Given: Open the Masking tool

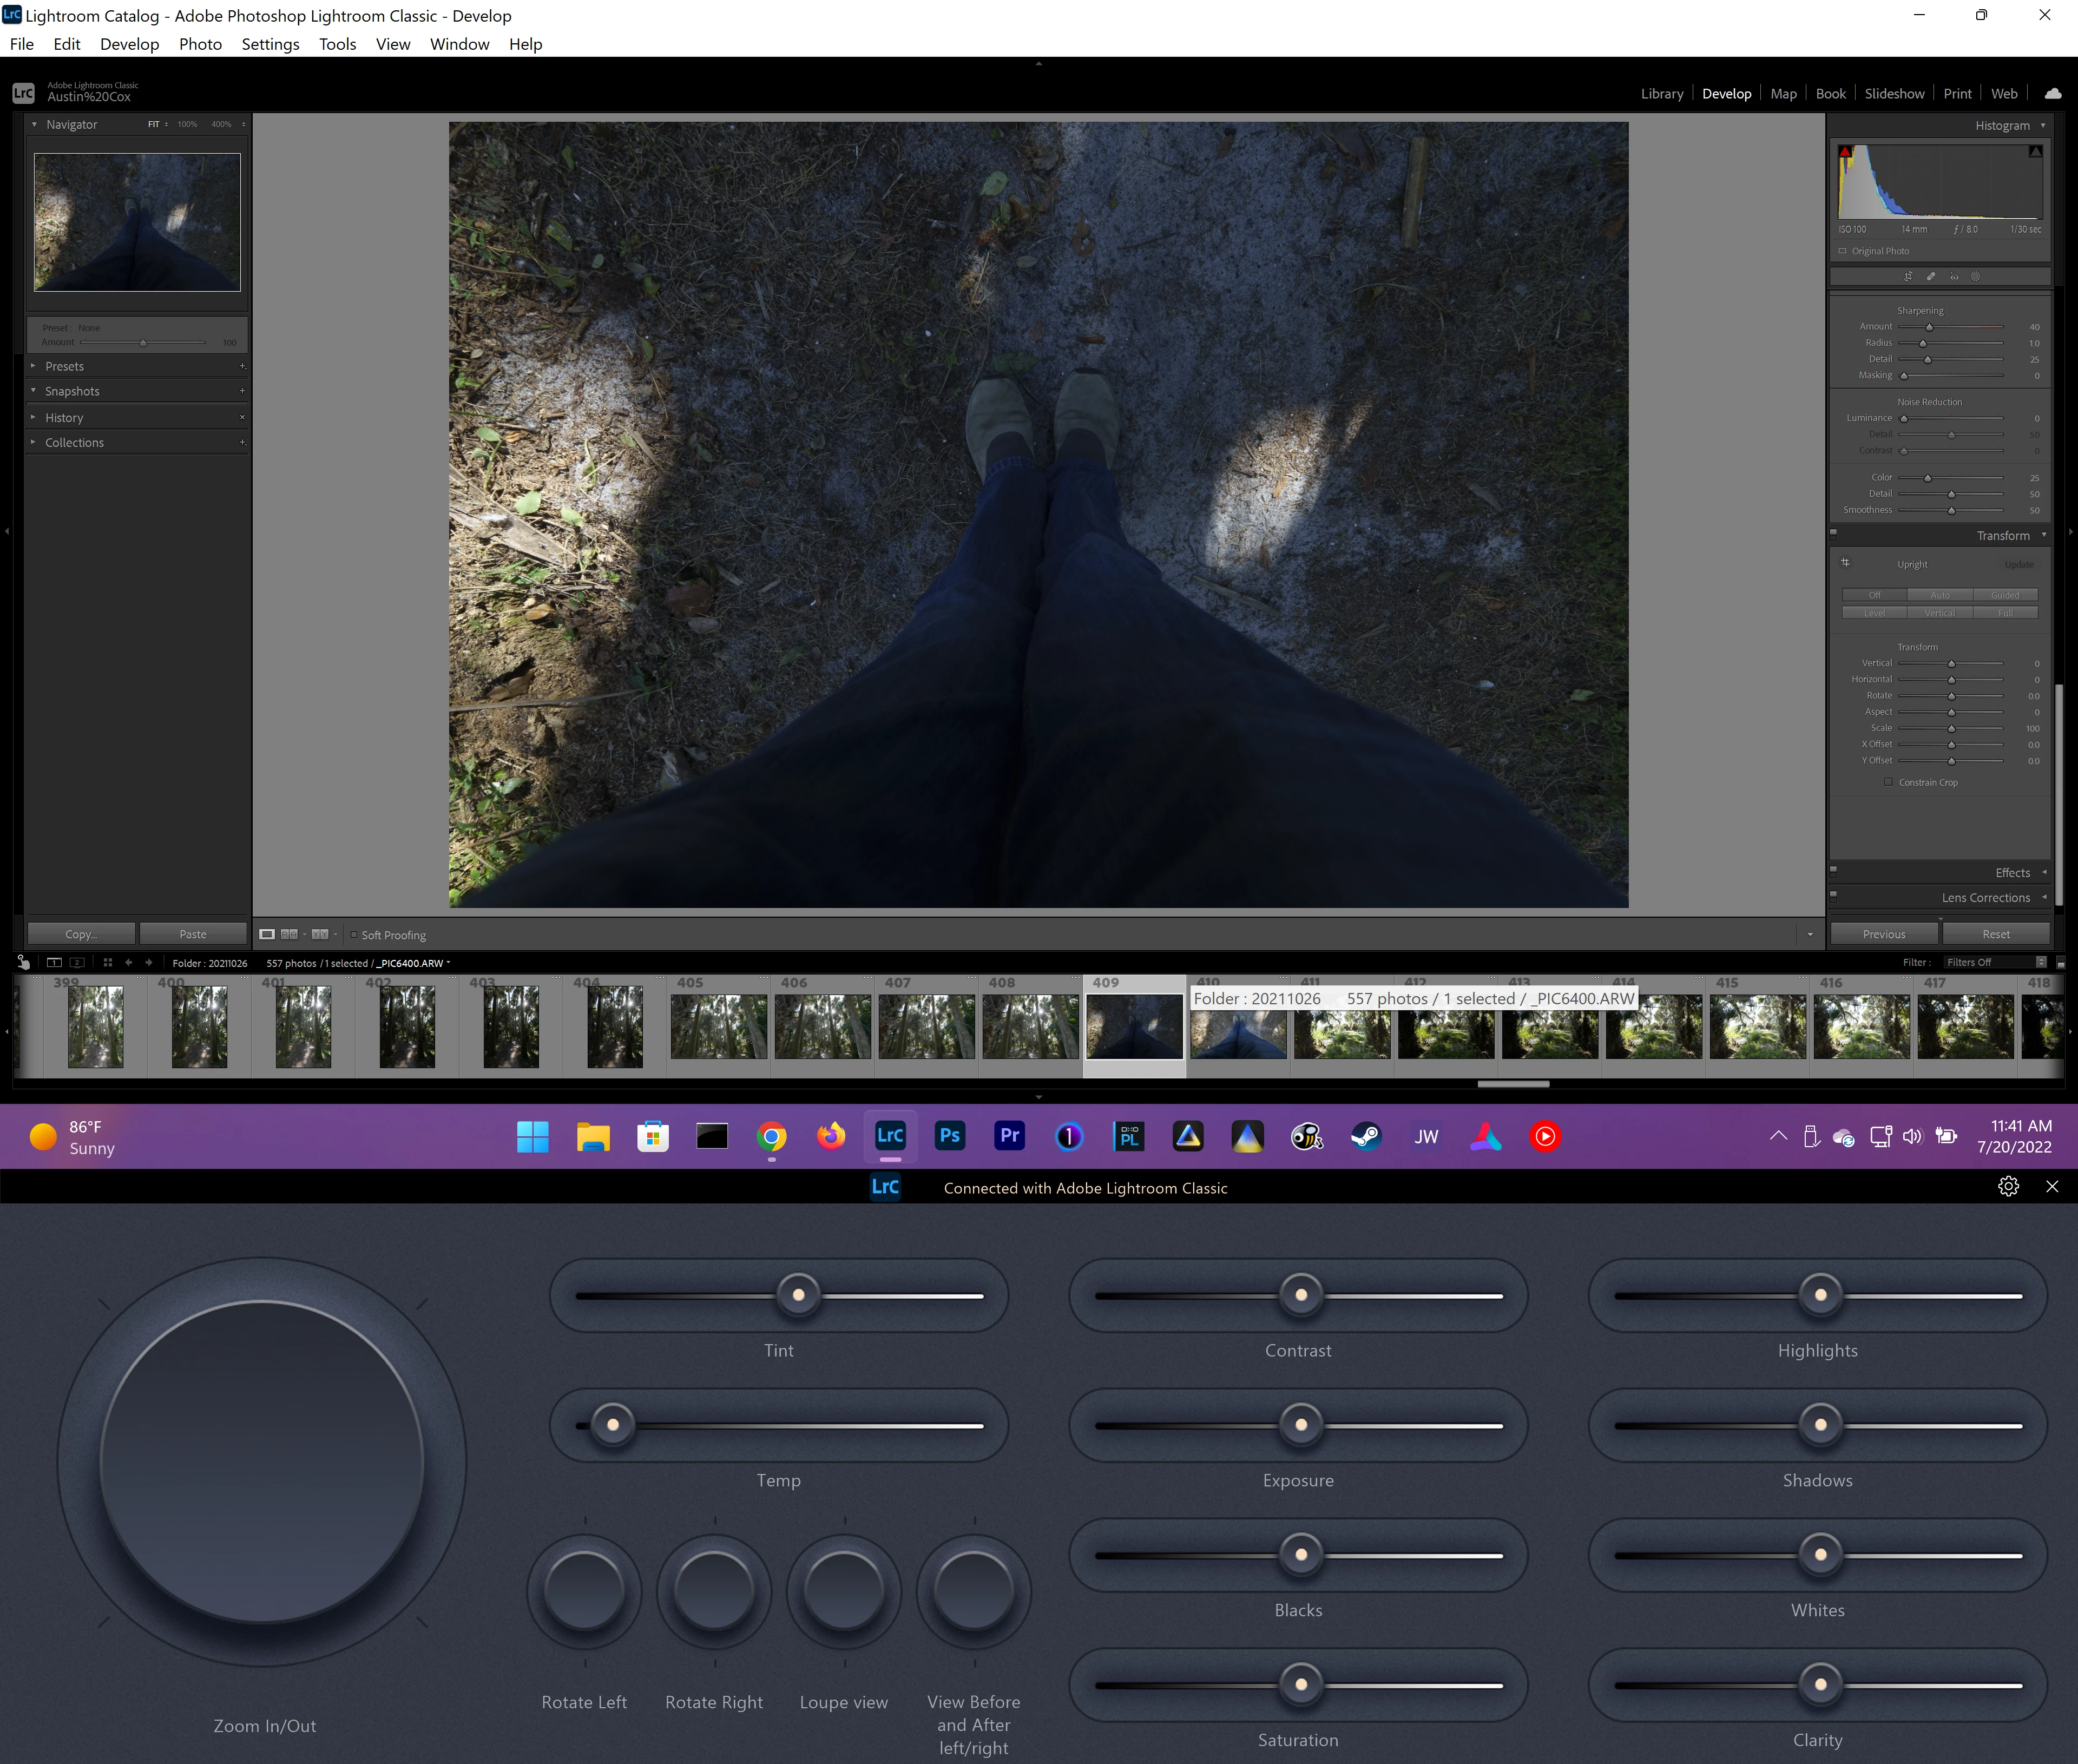Looking at the screenshot, I should pyautogui.click(x=1975, y=277).
